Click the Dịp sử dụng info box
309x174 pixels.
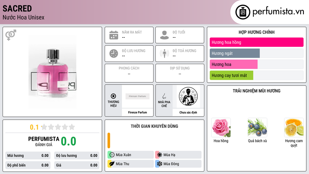180,73
